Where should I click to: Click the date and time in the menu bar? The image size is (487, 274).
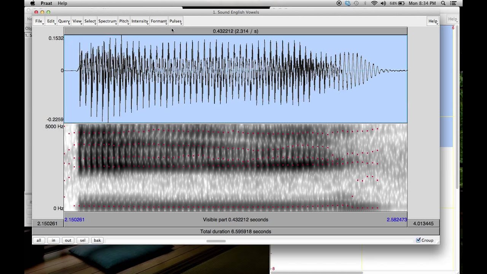(423, 3)
